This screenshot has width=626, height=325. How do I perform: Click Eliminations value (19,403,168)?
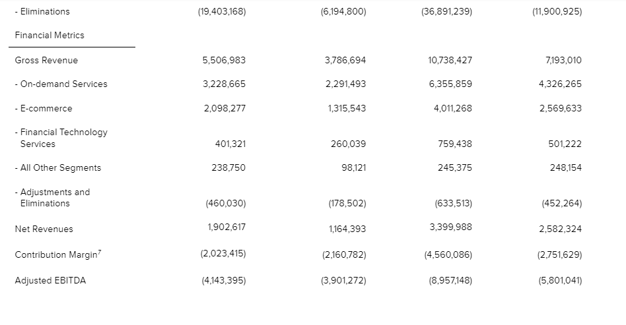click(222, 12)
